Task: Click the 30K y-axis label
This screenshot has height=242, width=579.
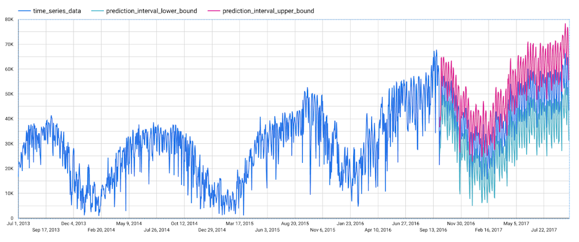Action: click(x=9, y=144)
